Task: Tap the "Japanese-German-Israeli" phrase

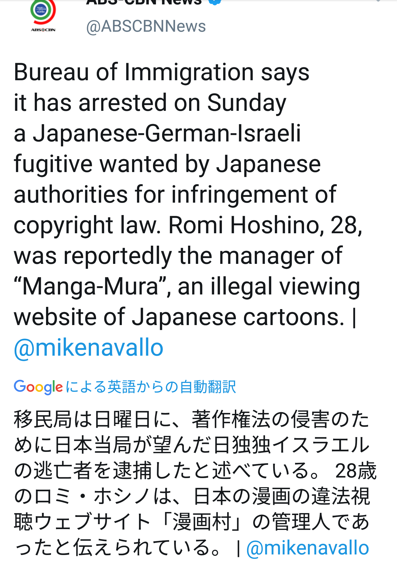Action: coord(167,133)
